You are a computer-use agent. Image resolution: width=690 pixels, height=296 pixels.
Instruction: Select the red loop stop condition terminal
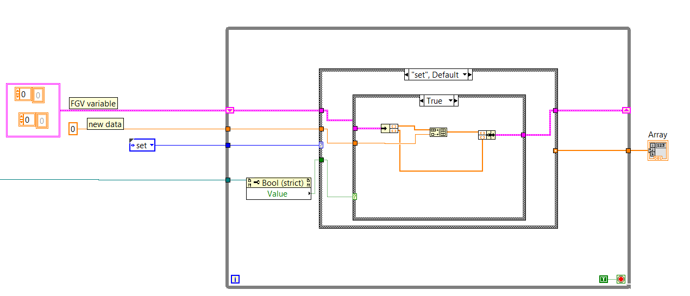point(620,279)
